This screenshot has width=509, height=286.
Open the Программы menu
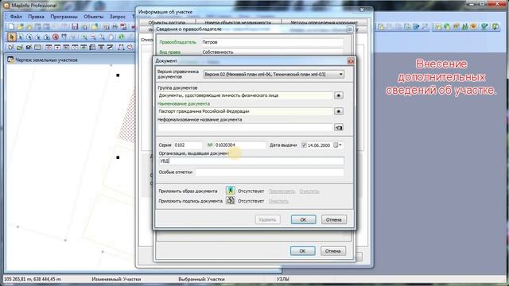pos(64,16)
